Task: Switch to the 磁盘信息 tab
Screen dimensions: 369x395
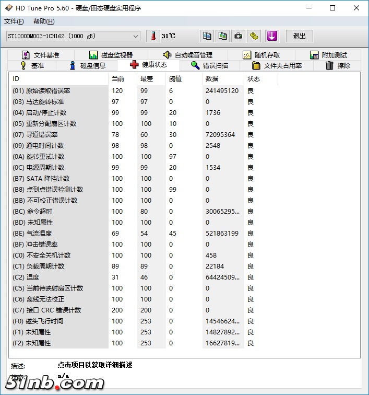Action: (87, 65)
